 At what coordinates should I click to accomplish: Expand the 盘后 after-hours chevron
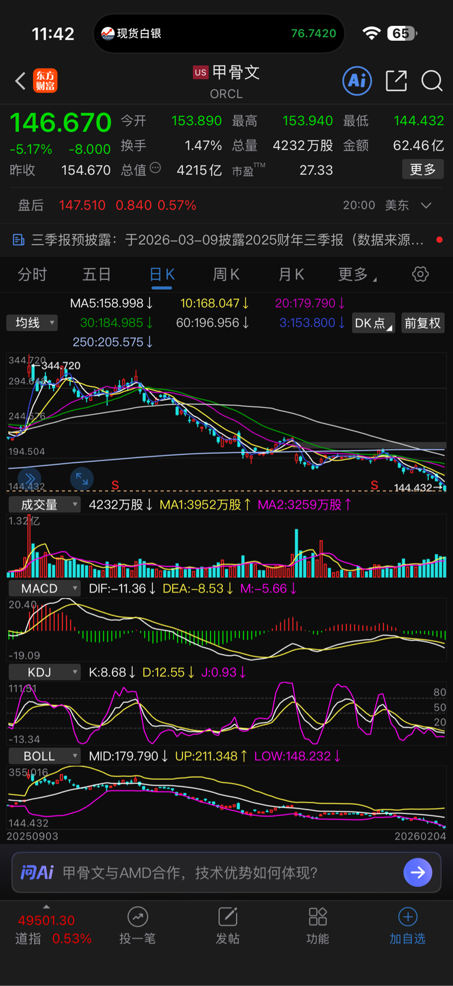tap(426, 206)
